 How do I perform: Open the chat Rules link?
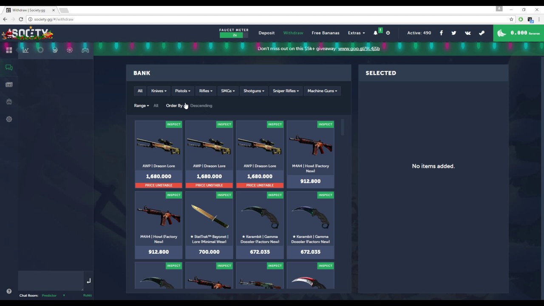coord(88,295)
